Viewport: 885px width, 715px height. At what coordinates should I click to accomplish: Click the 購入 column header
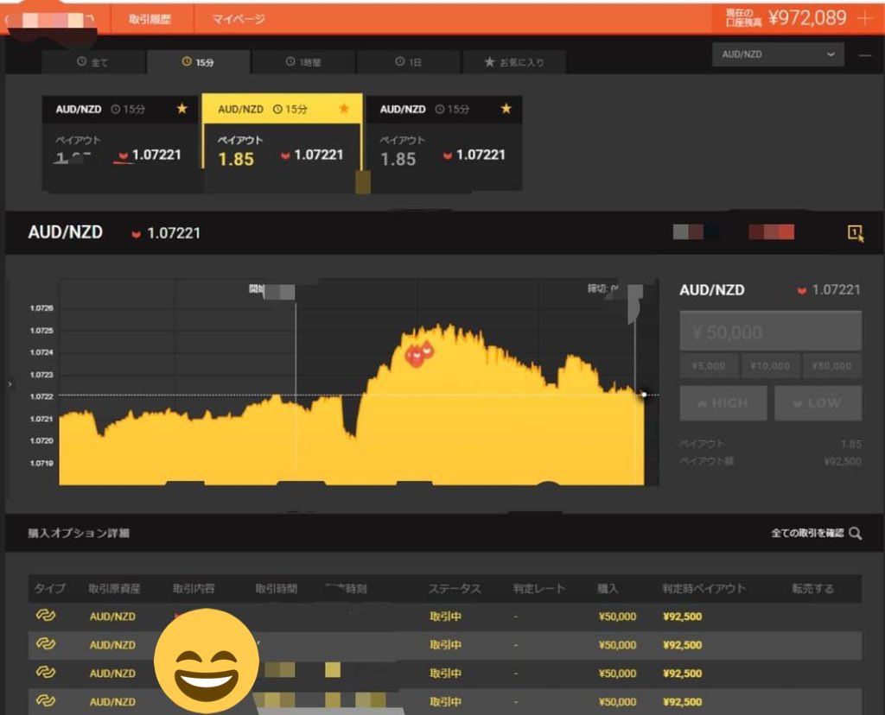pyautogui.click(x=608, y=589)
